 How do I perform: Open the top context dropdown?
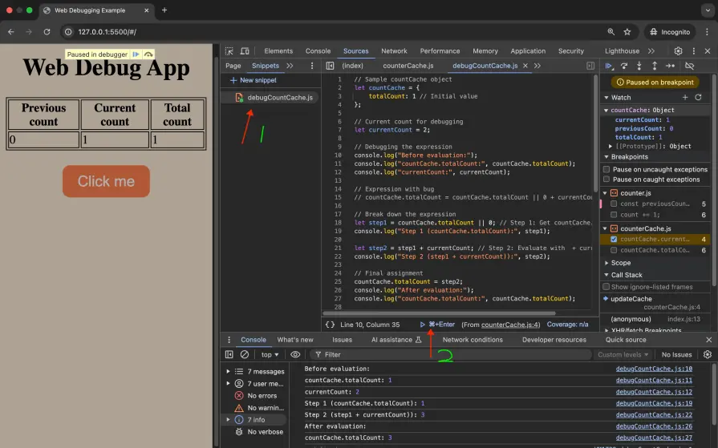pos(270,355)
